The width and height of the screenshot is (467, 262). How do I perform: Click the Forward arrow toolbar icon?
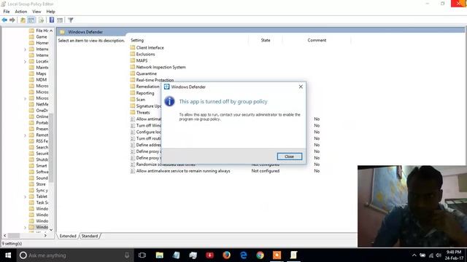[12, 20]
